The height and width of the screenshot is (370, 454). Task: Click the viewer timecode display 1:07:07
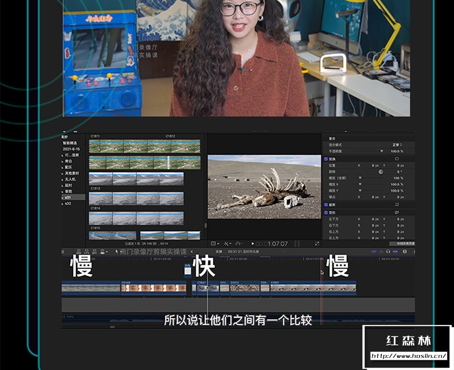[x=272, y=244]
